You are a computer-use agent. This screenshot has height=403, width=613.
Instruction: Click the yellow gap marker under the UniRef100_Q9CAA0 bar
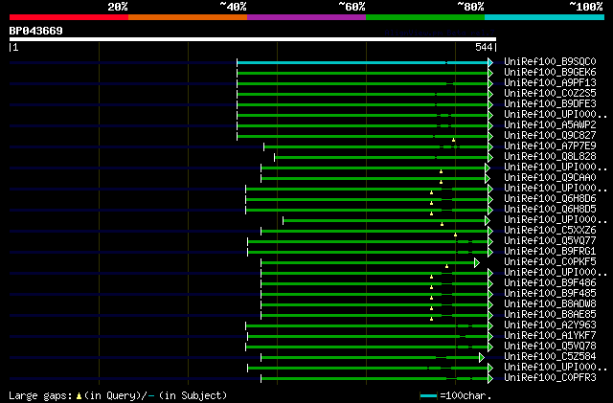(x=441, y=182)
